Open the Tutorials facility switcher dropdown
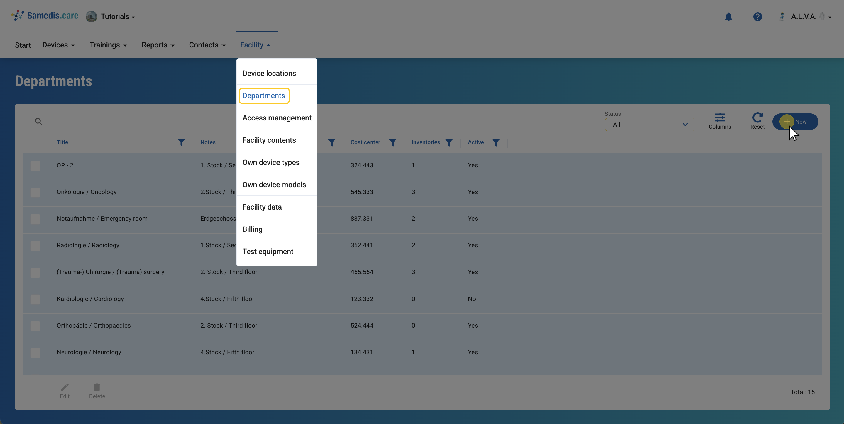844x424 pixels. point(117,17)
